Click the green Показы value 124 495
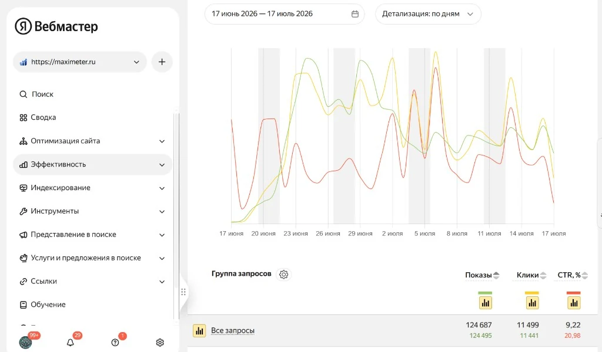Viewport: 602px width, 352px height. click(x=481, y=336)
